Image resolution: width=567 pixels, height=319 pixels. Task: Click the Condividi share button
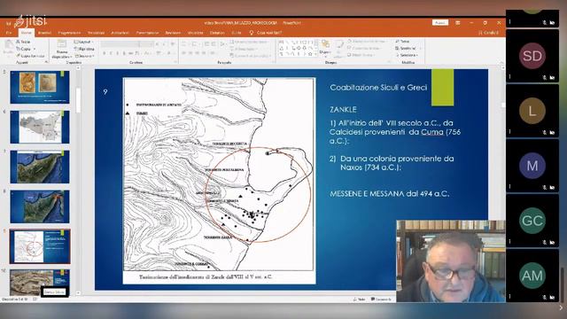[x=488, y=33]
